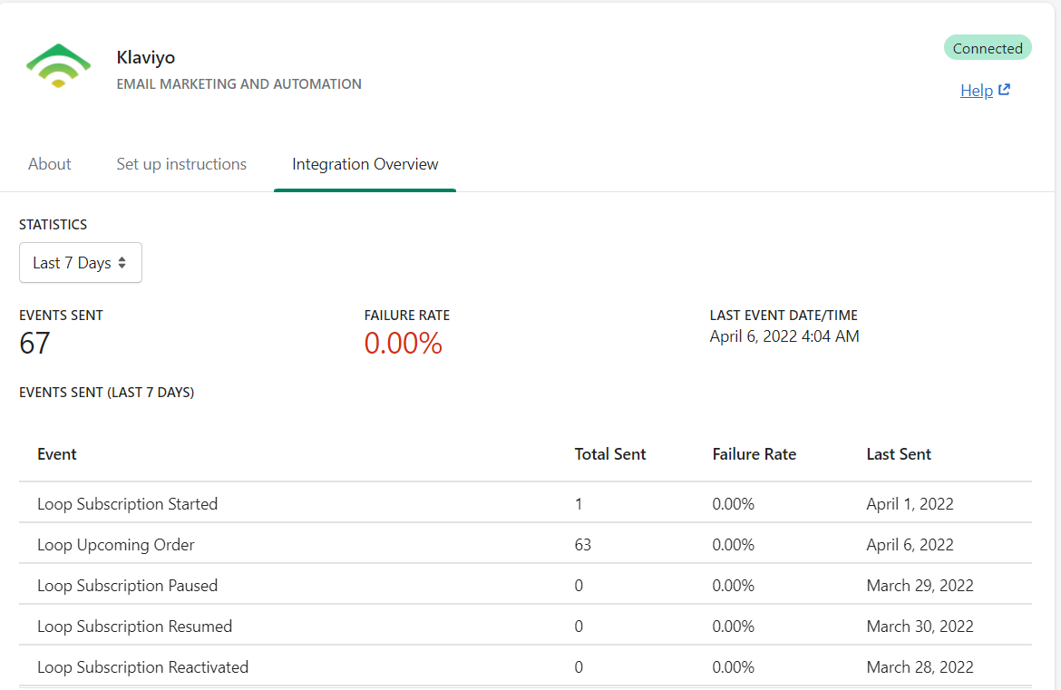Click the Connected status badge
Screen dimensions: 1061x690
tap(988, 48)
